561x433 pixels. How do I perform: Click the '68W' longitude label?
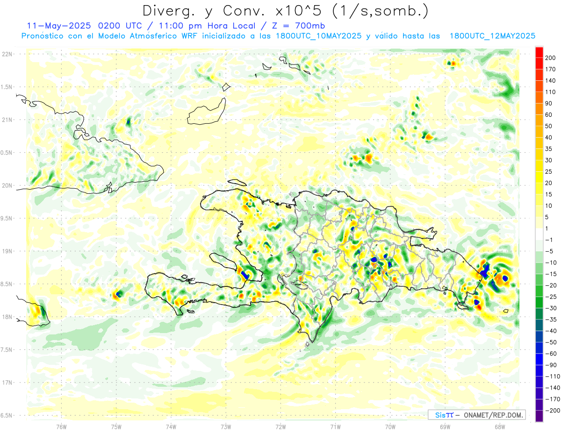pos(500,426)
